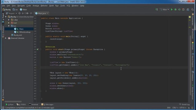Toggle the 1: Project tool window tab
The image size is (196, 110).
(3, 18)
